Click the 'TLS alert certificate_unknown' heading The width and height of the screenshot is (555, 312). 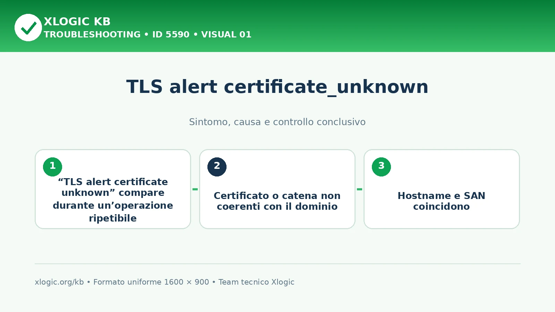(277, 87)
